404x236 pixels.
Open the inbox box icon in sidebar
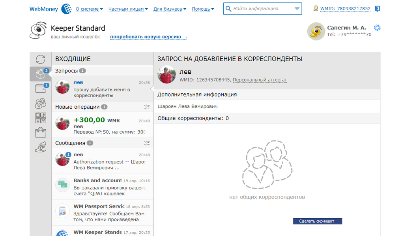[40, 74]
